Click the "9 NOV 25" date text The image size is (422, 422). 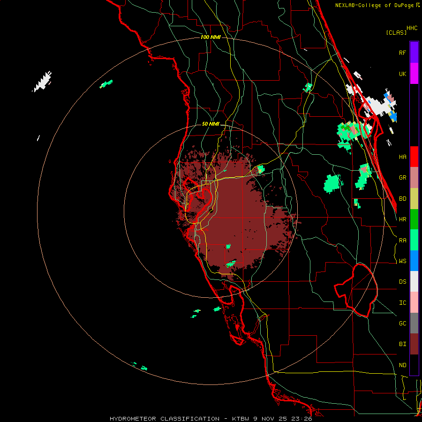271,419
